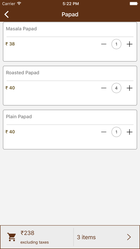The image size is (140, 249).
Task: Increase Masala Papad quantity with plus
Action: pyautogui.click(x=130, y=44)
